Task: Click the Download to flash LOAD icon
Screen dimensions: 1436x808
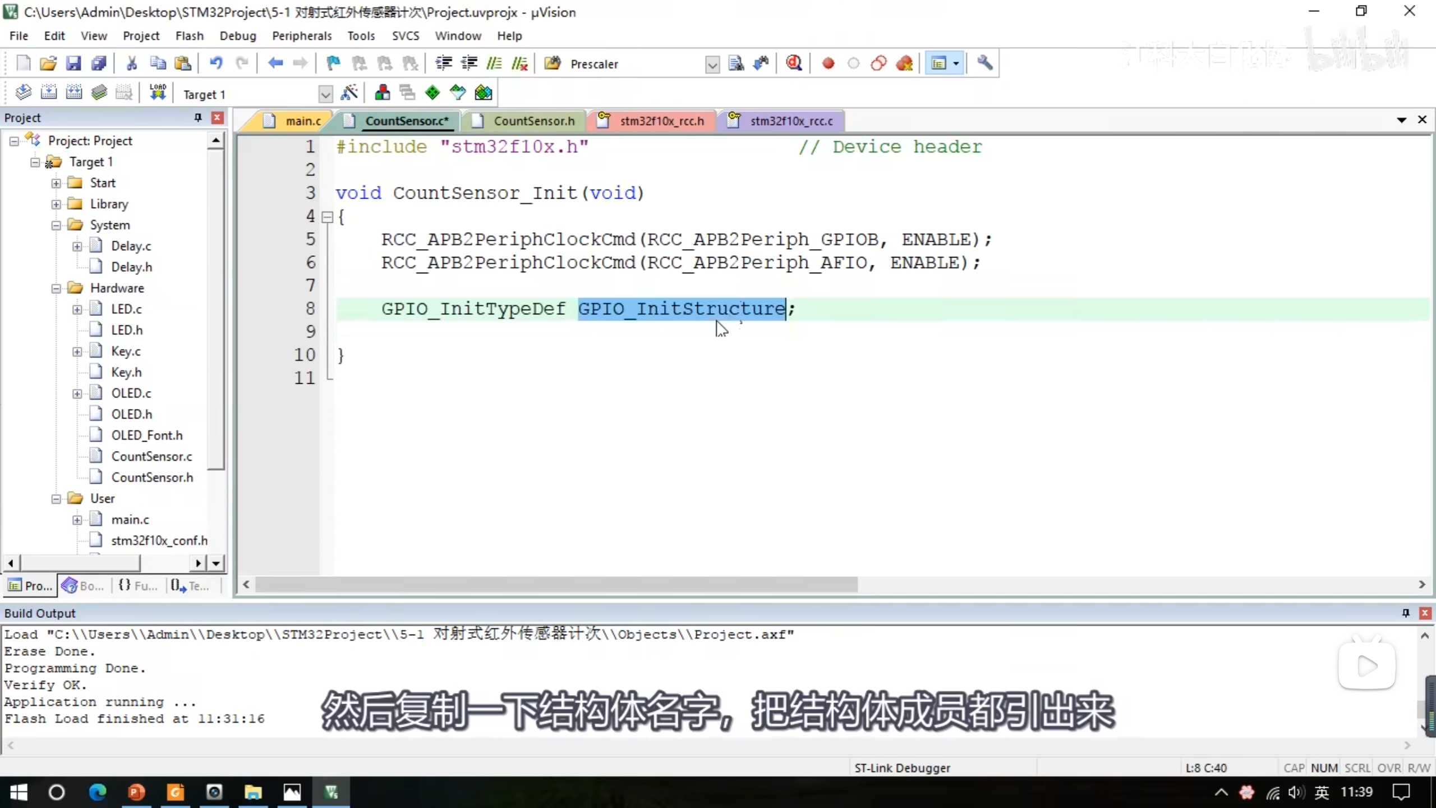Action: [x=158, y=93]
